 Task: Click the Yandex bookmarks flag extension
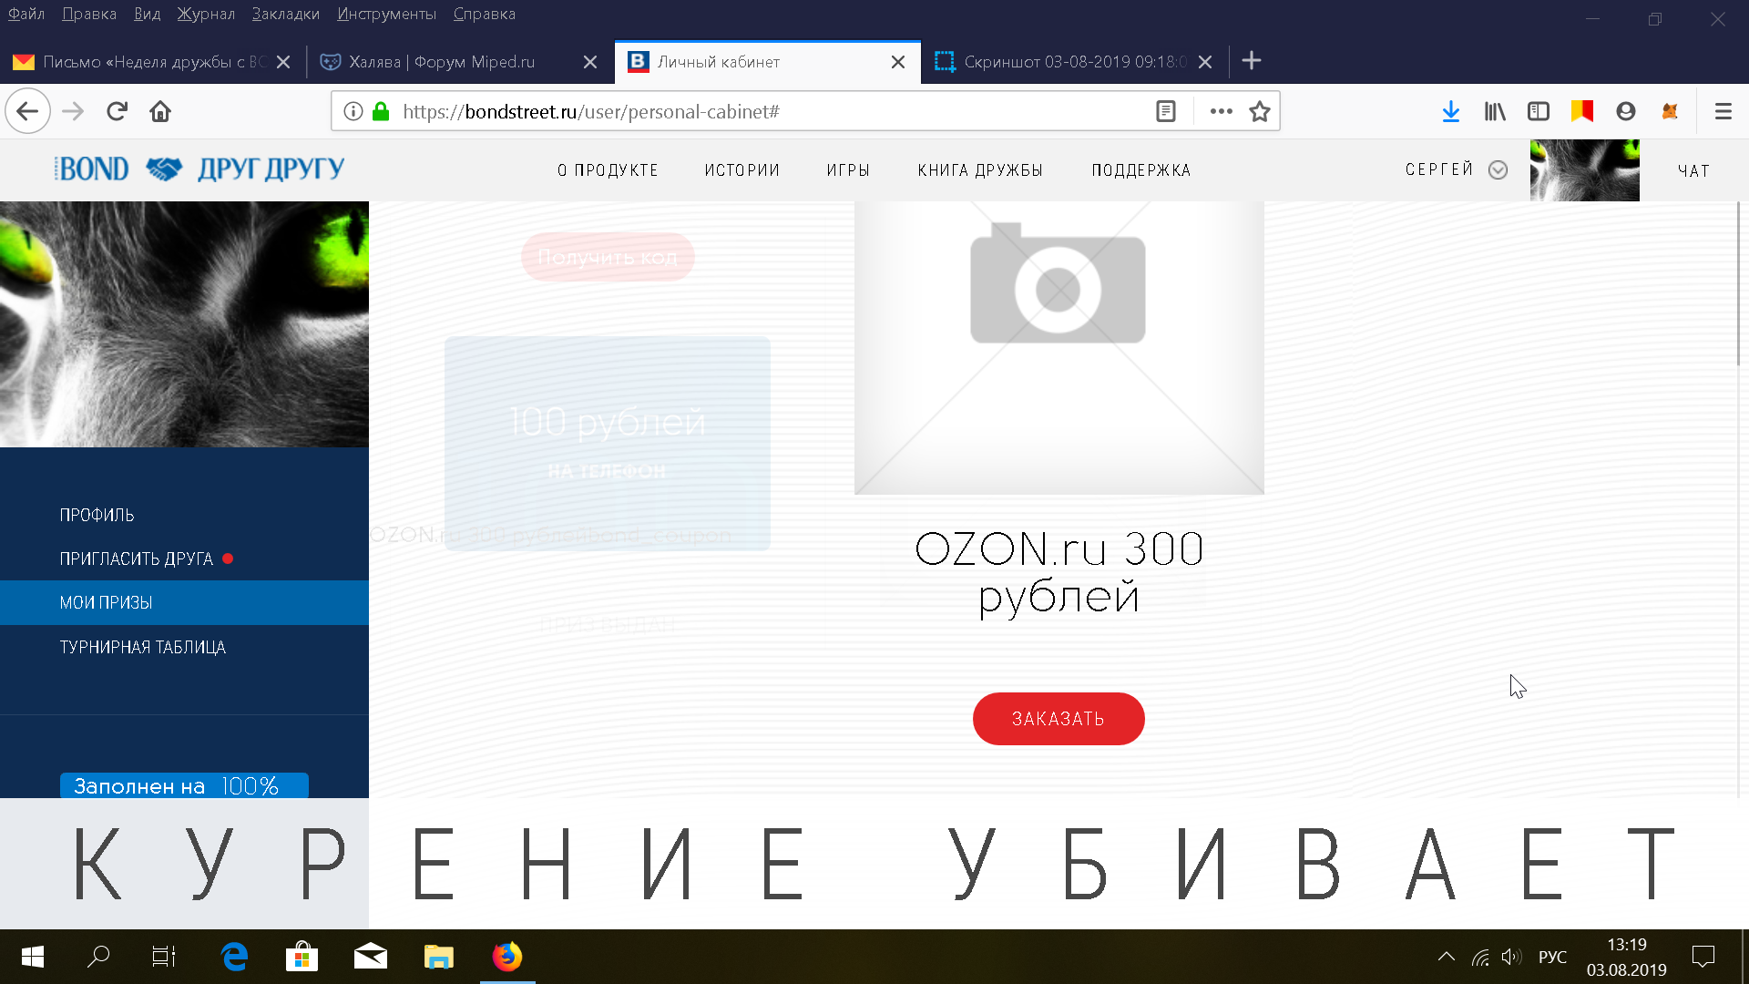(1582, 111)
